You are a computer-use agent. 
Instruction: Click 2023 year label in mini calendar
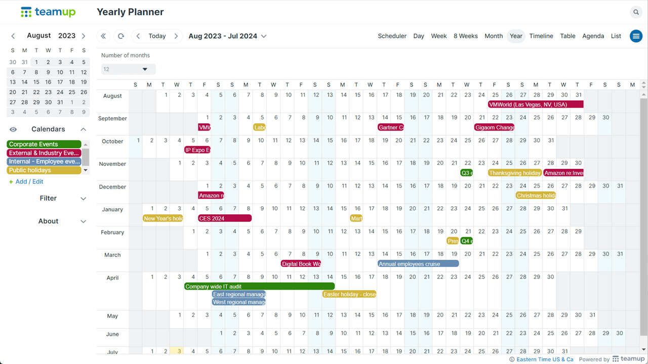click(67, 35)
